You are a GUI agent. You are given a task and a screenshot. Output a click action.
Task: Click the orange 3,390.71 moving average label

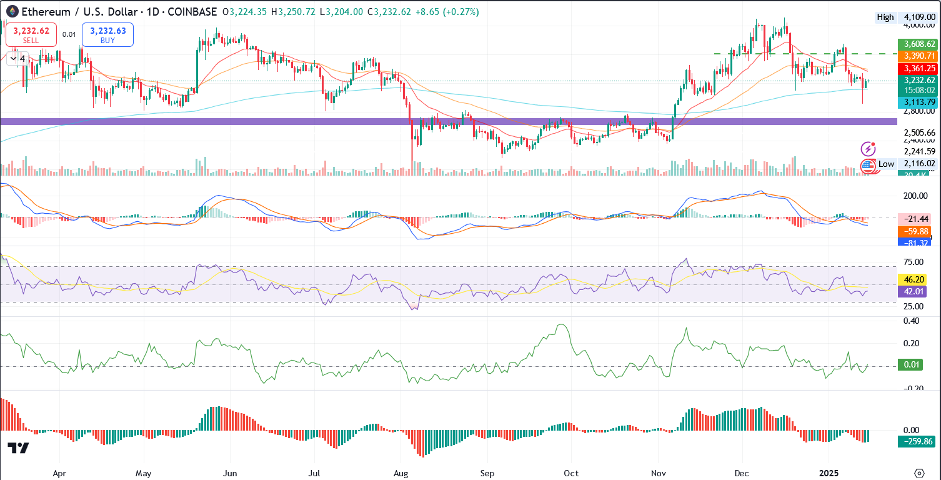pos(917,56)
